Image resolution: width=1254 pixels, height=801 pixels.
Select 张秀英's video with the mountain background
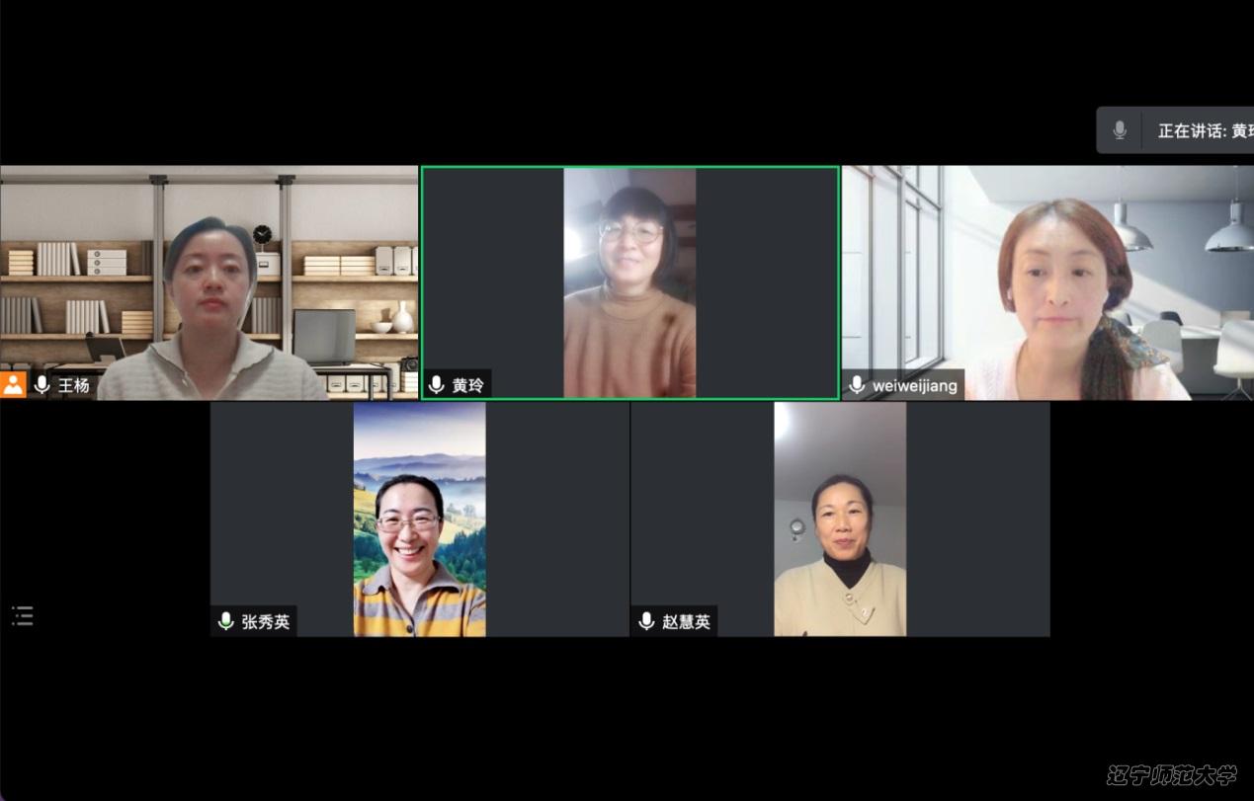(420, 520)
